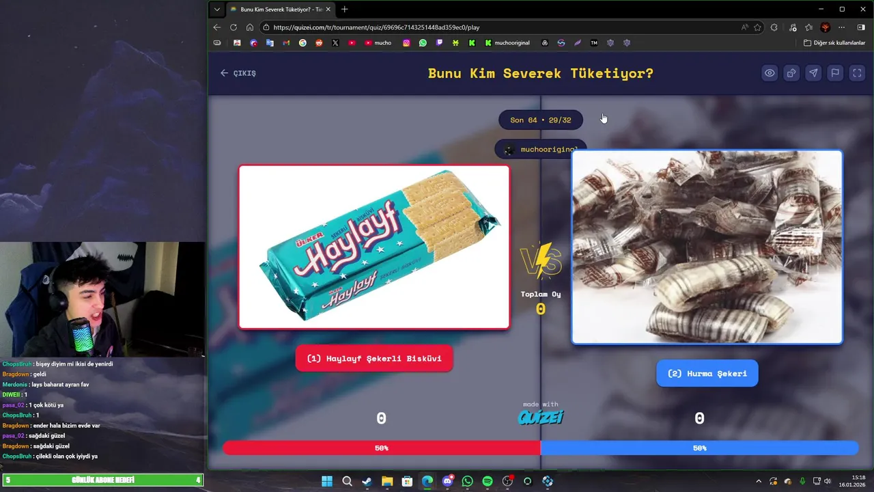Click the share paper-plane icon in quiz header
Viewport: 874px width, 492px height.
[x=813, y=73]
